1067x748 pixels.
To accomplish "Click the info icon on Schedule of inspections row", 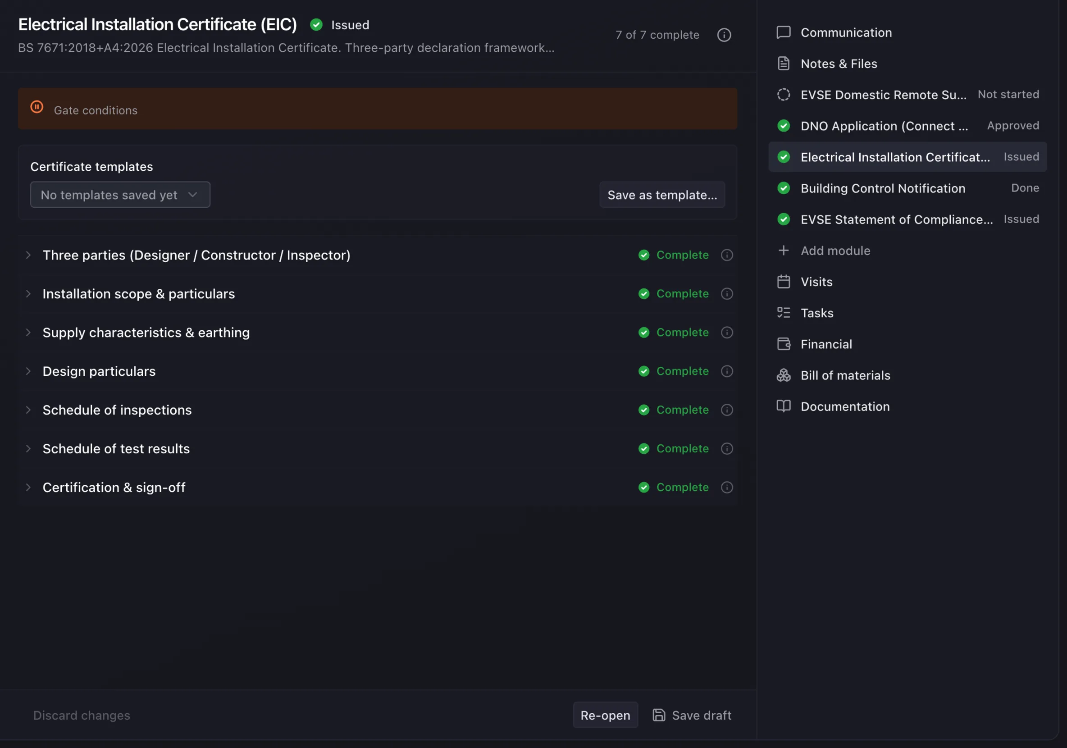I will (727, 410).
